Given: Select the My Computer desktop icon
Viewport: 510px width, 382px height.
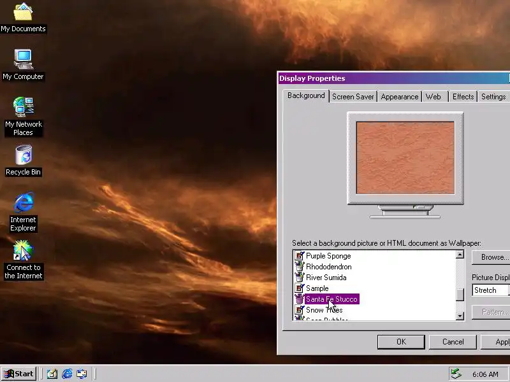Looking at the screenshot, I should point(23,65).
